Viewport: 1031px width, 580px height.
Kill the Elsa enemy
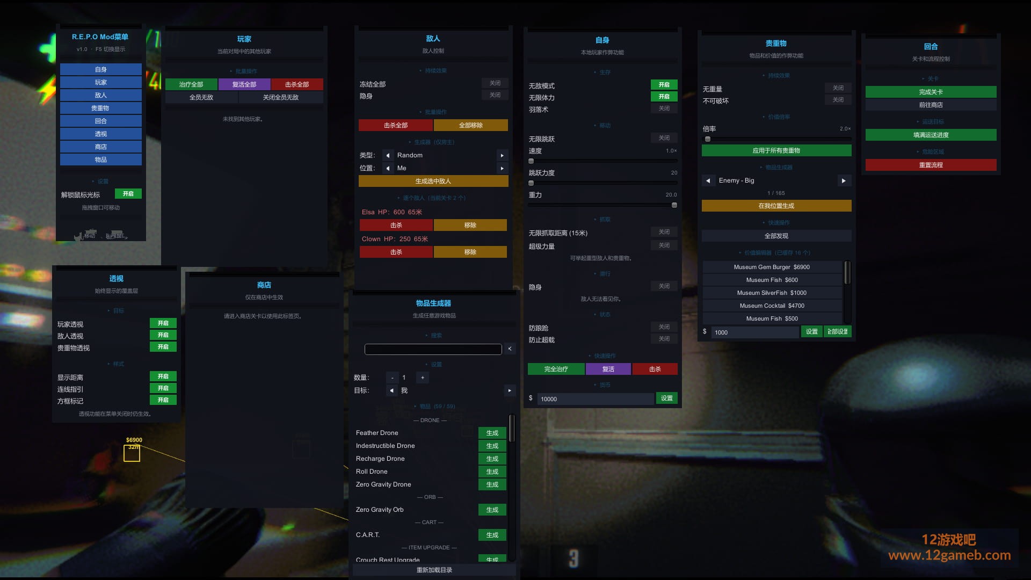(x=396, y=225)
